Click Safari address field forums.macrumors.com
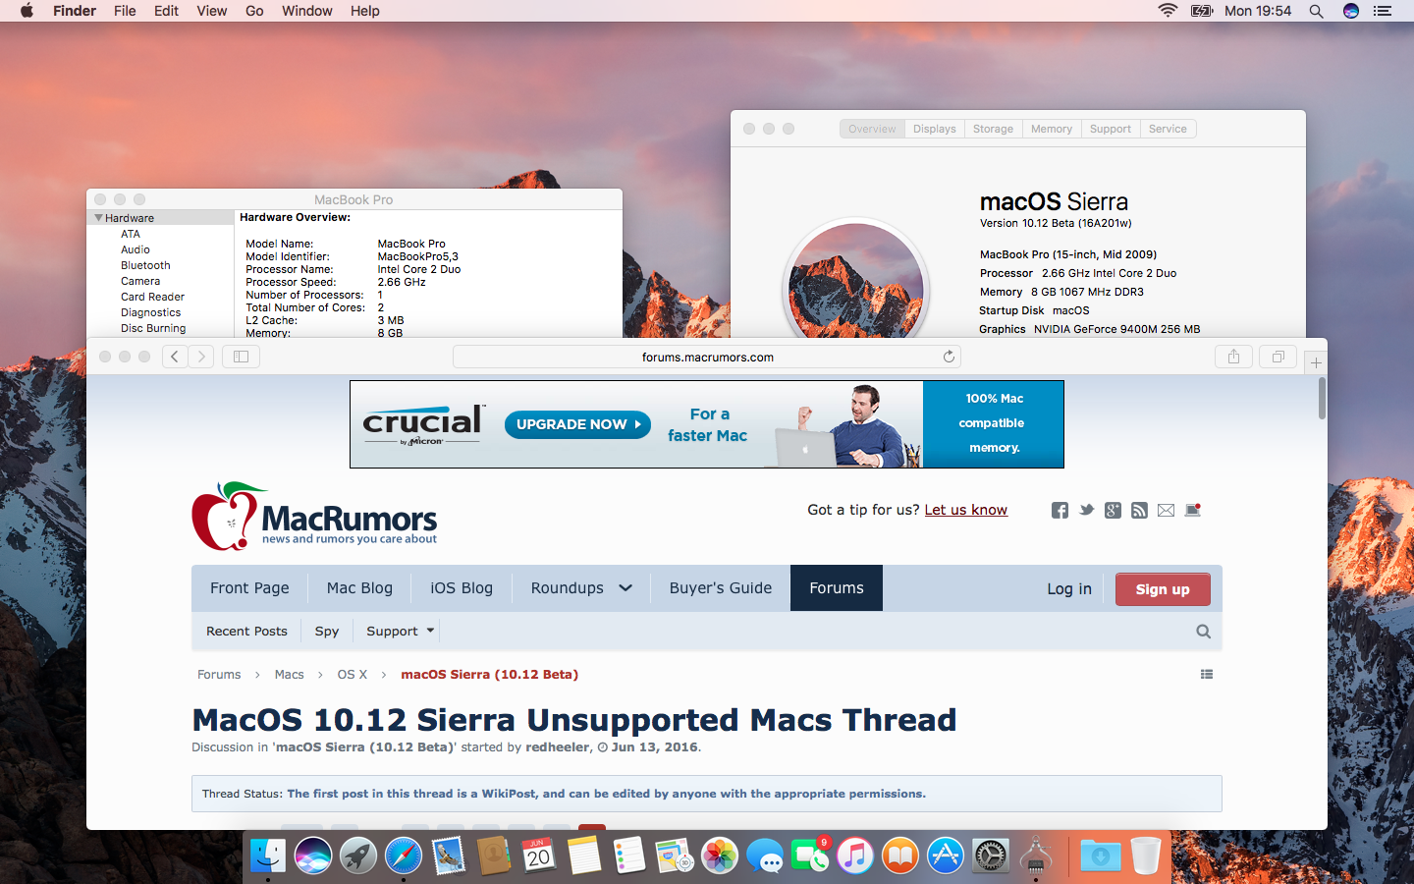Viewport: 1414px width, 884px height. click(707, 357)
